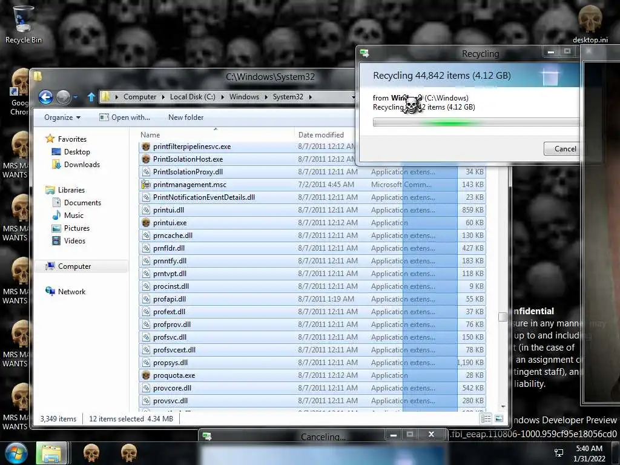The height and width of the screenshot is (465, 620).
Task: Click first skull icon on taskbar
Action: [91, 453]
